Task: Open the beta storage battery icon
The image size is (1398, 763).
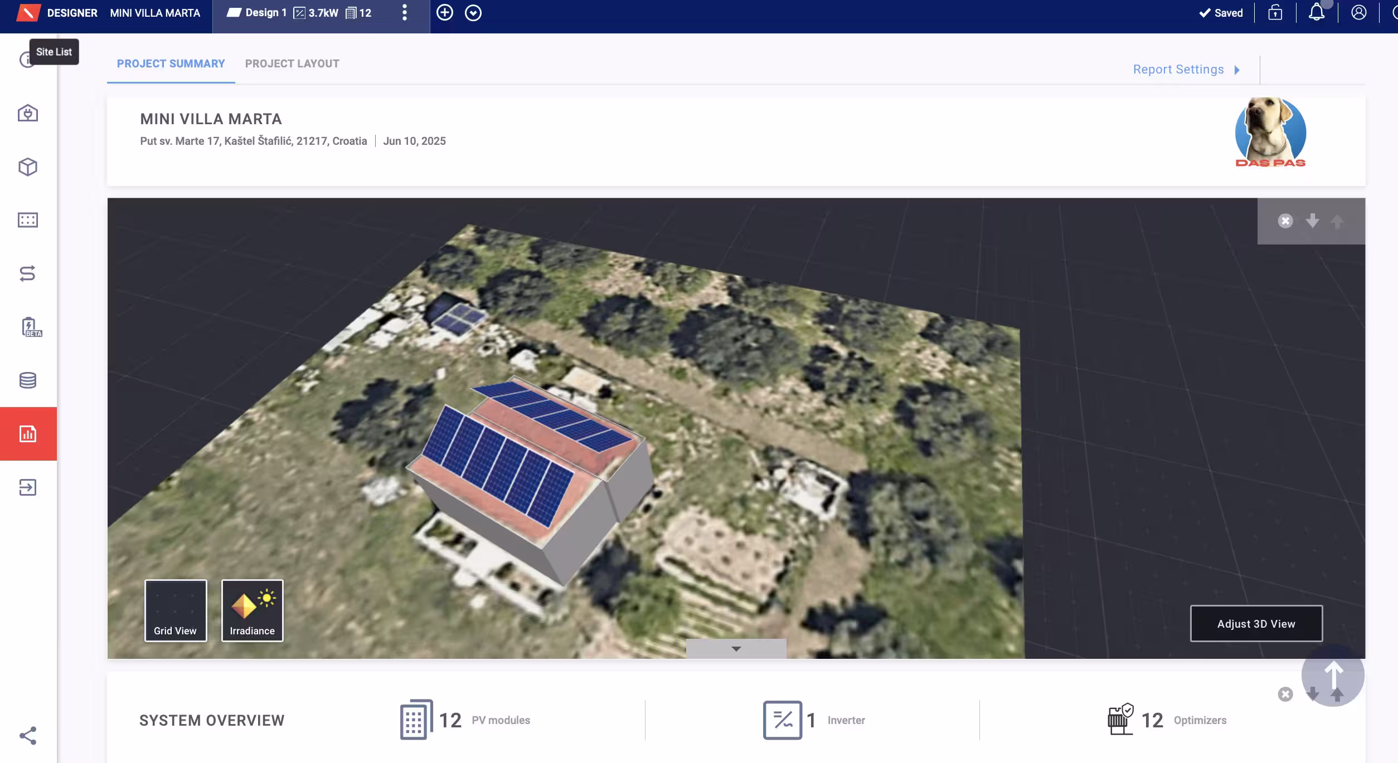Action: coord(31,327)
